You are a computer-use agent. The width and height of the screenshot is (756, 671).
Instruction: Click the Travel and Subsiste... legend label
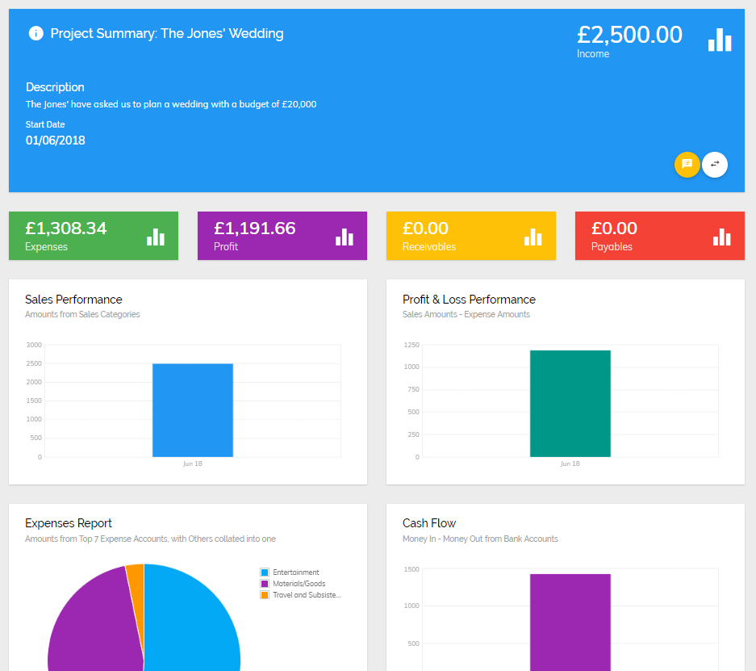click(307, 595)
